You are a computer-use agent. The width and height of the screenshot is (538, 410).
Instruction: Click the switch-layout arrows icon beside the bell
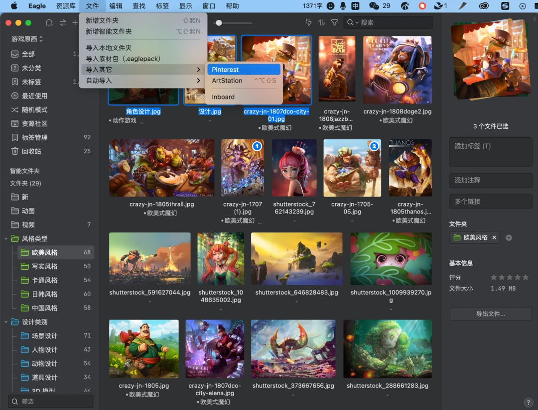click(63, 22)
